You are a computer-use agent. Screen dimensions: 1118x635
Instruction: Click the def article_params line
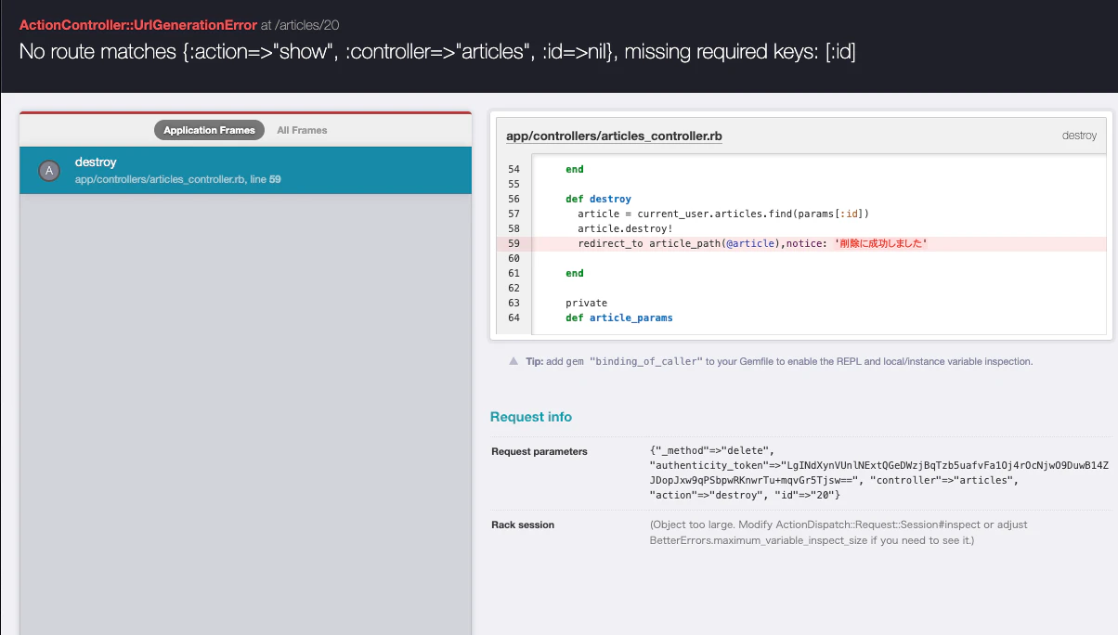point(618,317)
